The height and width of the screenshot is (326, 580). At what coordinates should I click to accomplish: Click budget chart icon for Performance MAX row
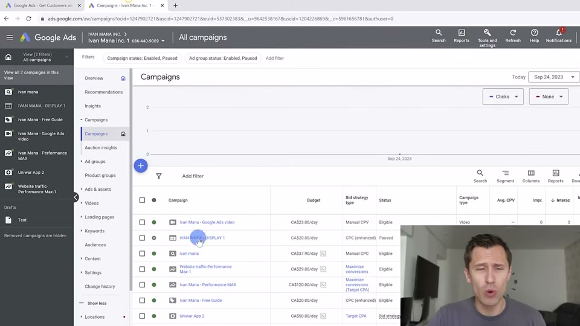tap(323, 284)
